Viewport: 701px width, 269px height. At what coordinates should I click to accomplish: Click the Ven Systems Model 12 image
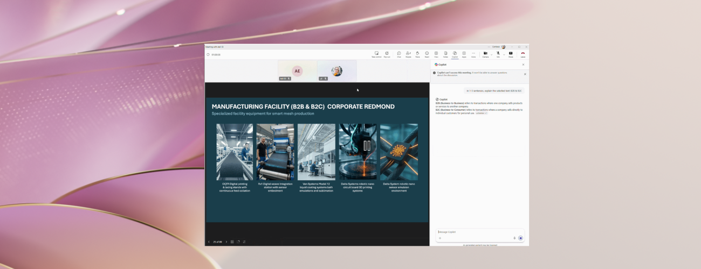coord(317,152)
